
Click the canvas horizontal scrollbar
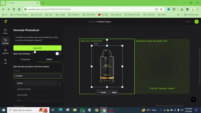pos(170,106)
